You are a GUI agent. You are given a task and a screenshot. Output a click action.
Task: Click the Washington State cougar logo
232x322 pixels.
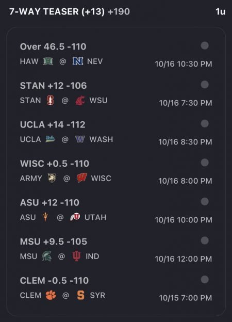(x=80, y=101)
